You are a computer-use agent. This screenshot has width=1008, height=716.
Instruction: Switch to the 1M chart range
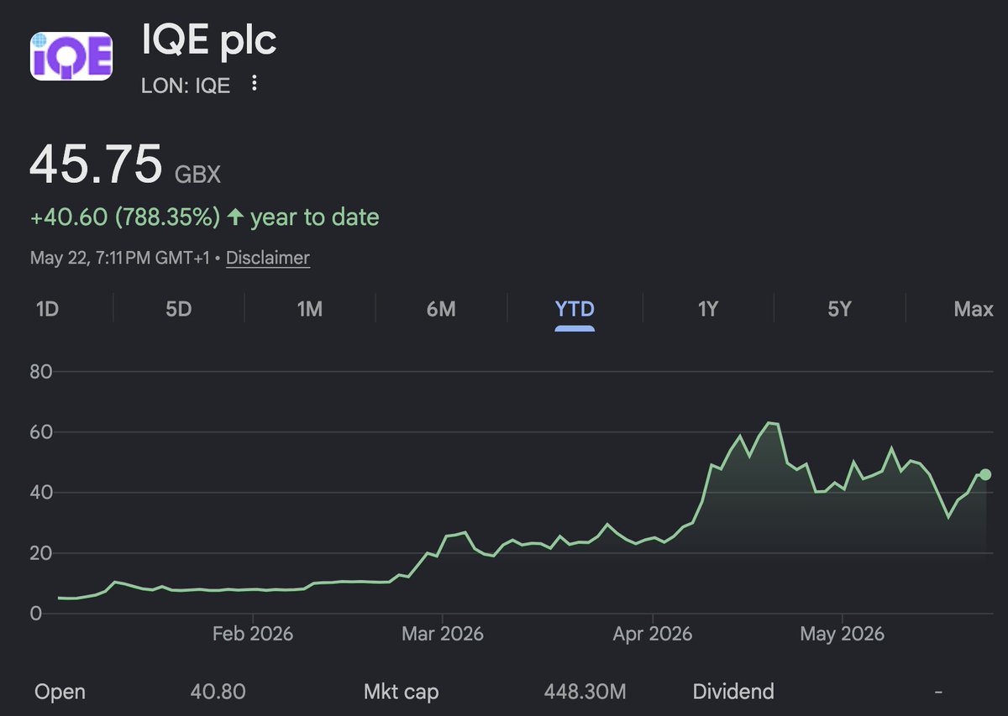(x=310, y=309)
